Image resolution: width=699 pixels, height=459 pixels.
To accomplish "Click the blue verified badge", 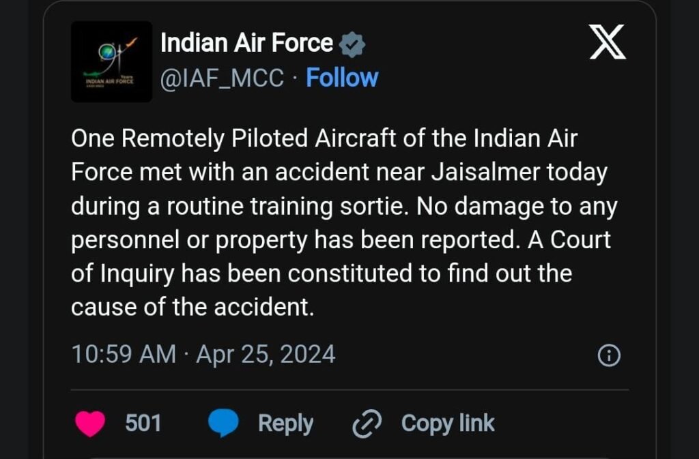I will [352, 45].
